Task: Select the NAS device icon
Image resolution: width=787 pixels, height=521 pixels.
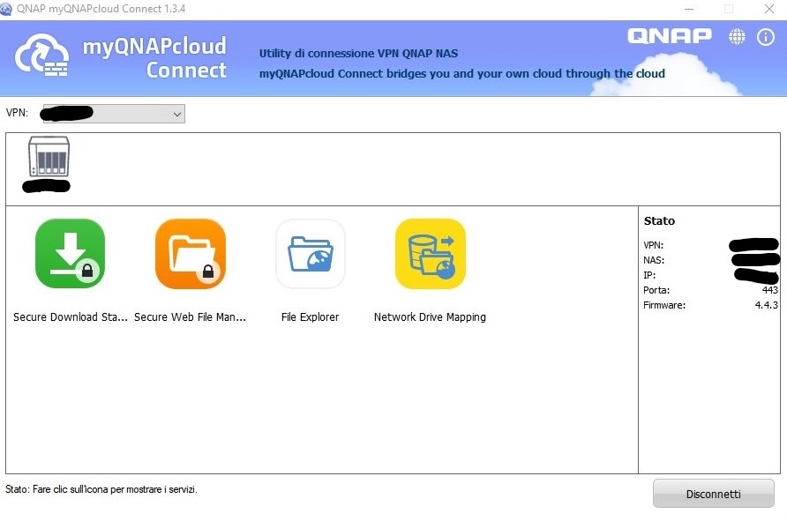Action: point(49,157)
